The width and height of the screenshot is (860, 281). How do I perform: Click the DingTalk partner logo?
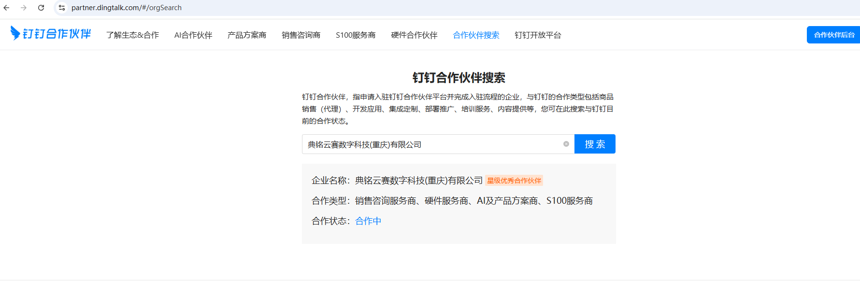pyautogui.click(x=51, y=33)
